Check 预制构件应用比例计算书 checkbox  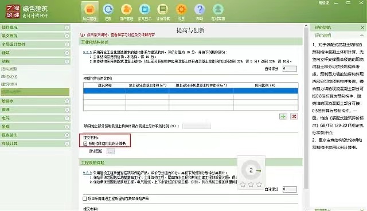pos(85,143)
